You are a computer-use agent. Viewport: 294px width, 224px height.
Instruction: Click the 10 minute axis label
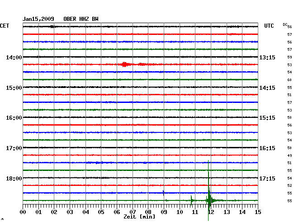tap(180, 212)
